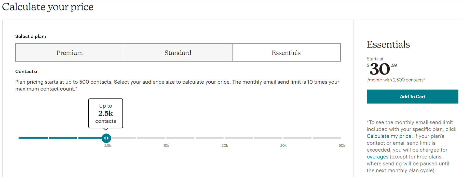
Task: Choose the Essentials plan tab
Action: 286,53
